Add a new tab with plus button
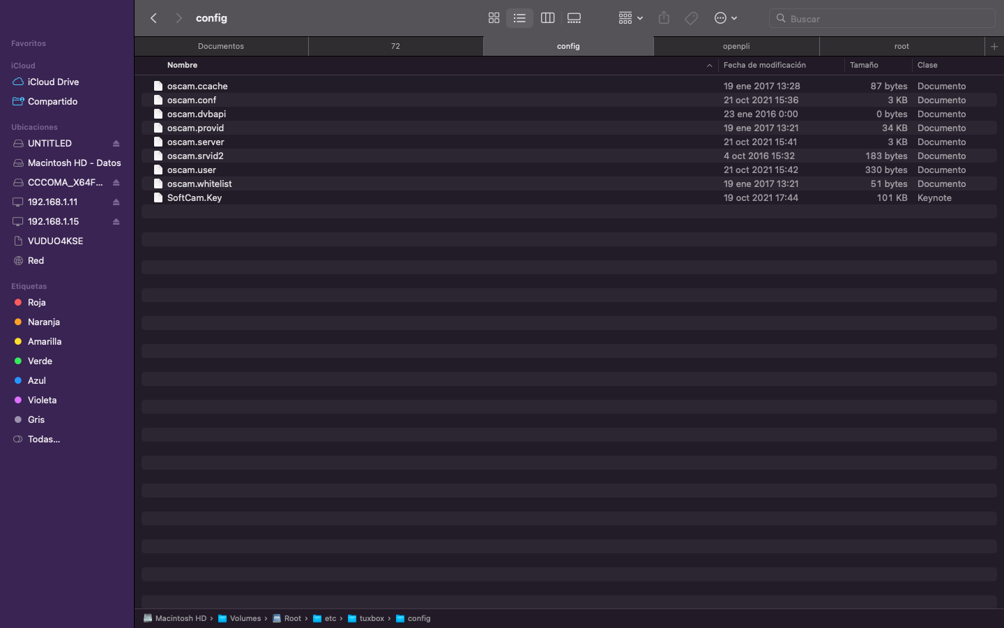The height and width of the screenshot is (628, 1004). coord(994,46)
